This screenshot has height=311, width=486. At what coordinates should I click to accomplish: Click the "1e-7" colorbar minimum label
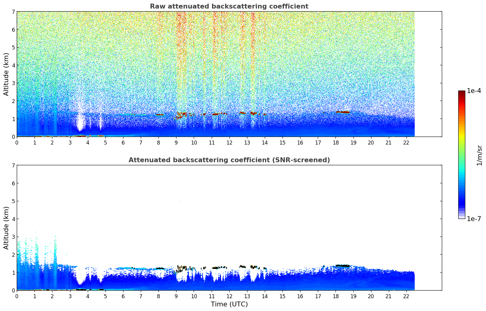[x=474, y=219]
